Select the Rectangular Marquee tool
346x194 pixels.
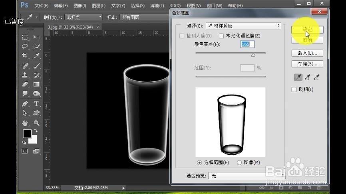tap(25, 37)
